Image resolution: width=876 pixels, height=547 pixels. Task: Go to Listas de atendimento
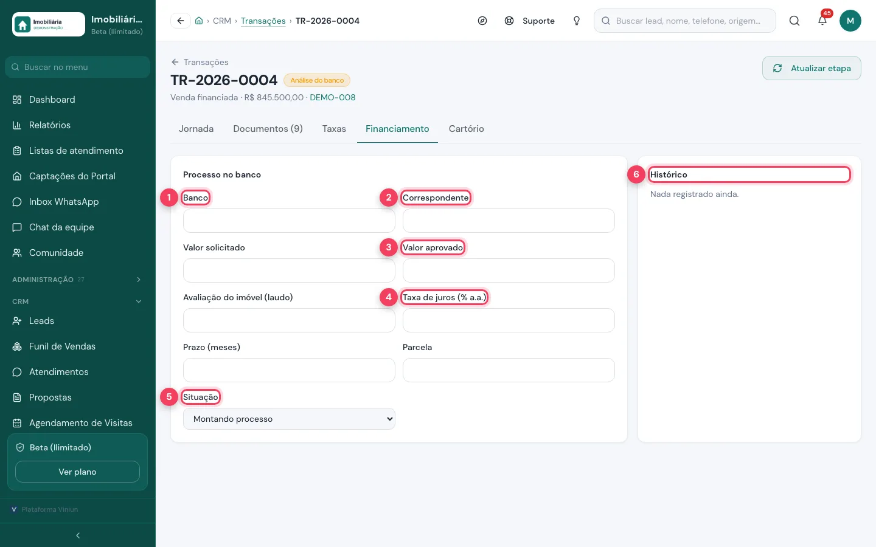tap(78, 151)
